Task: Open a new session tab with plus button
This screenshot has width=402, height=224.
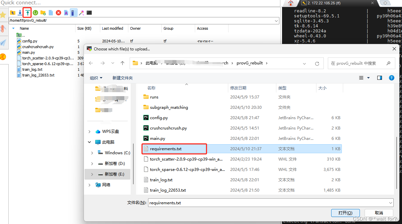Action: point(386,3)
